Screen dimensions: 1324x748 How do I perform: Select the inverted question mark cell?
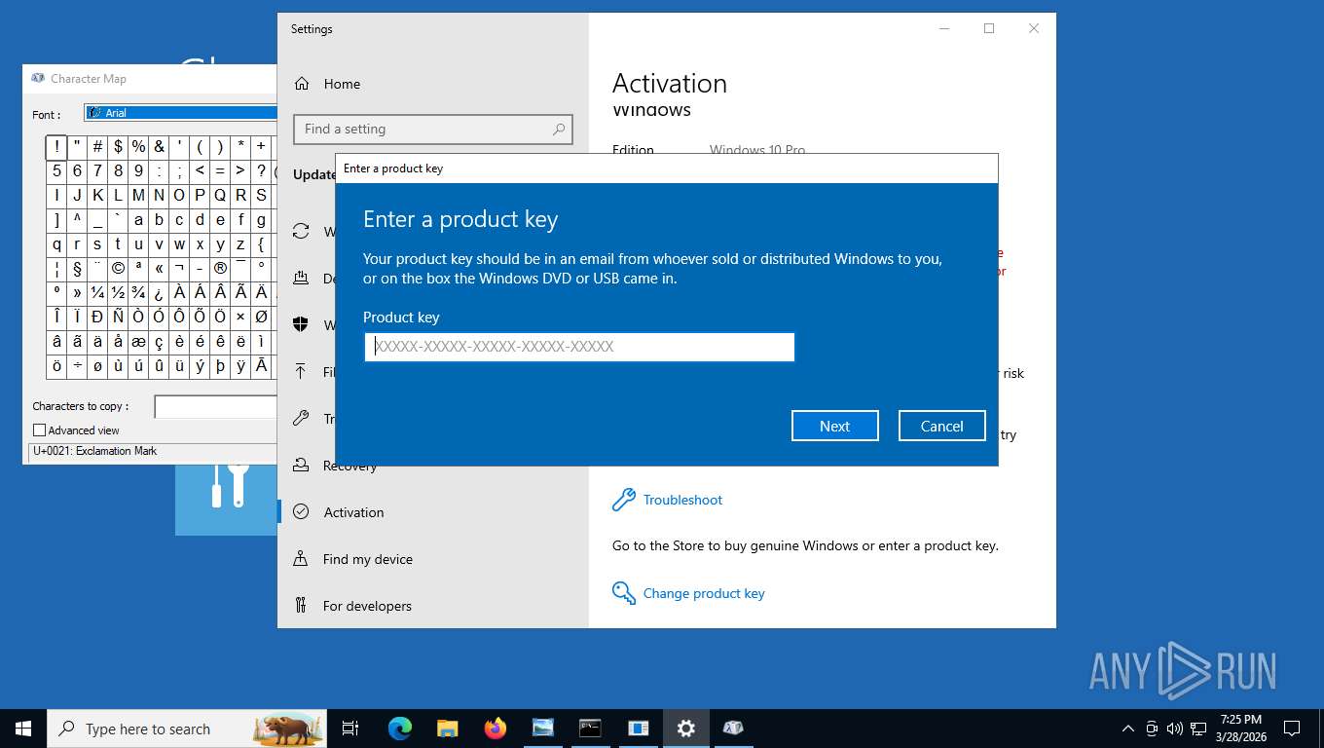pyautogui.click(x=159, y=293)
